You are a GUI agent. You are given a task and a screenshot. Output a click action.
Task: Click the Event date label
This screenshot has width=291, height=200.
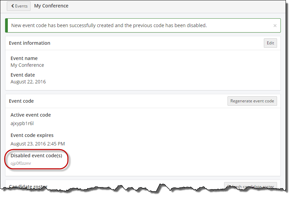23,75
